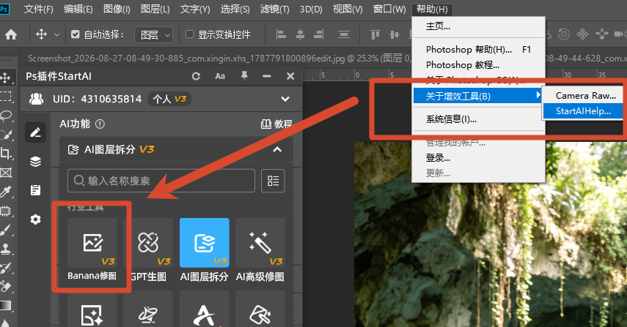Open the 图层 auto-select dropdown
This screenshot has height=327, width=627.
click(x=153, y=34)
